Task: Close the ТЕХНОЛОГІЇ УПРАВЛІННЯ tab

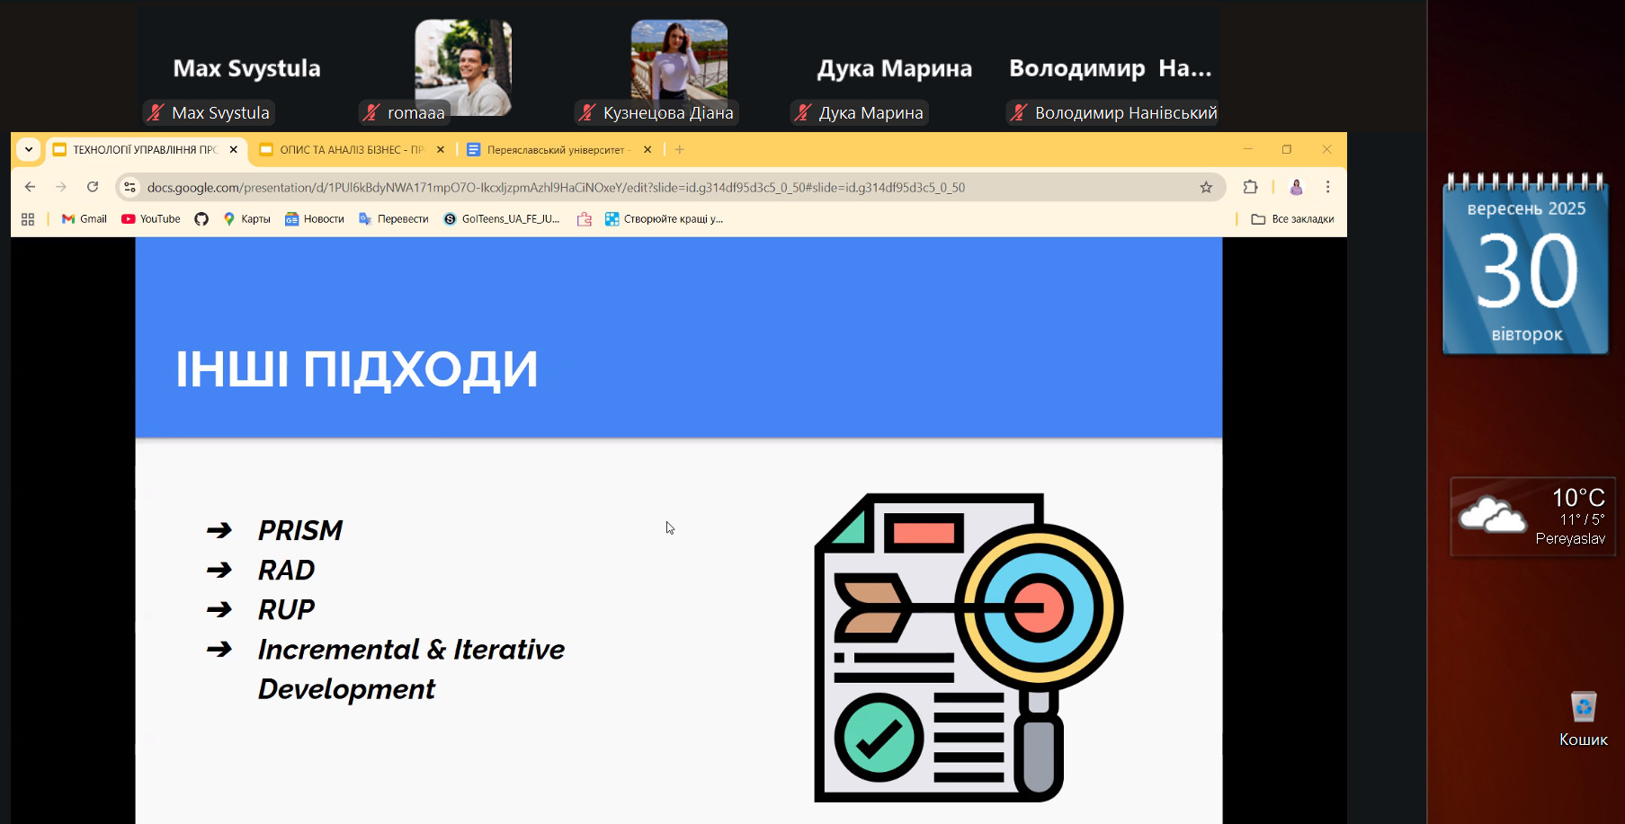Action: click(234, 150)
